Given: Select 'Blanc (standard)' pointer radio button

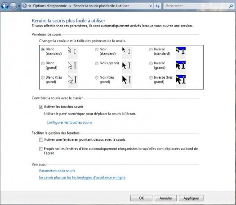Looking at the screenshot, I should tap(43, 49).
